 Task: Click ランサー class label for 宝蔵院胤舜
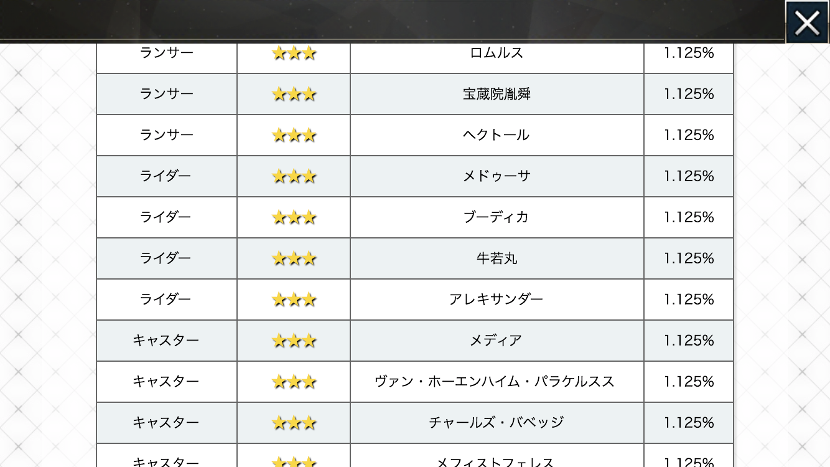coord(166,94)
